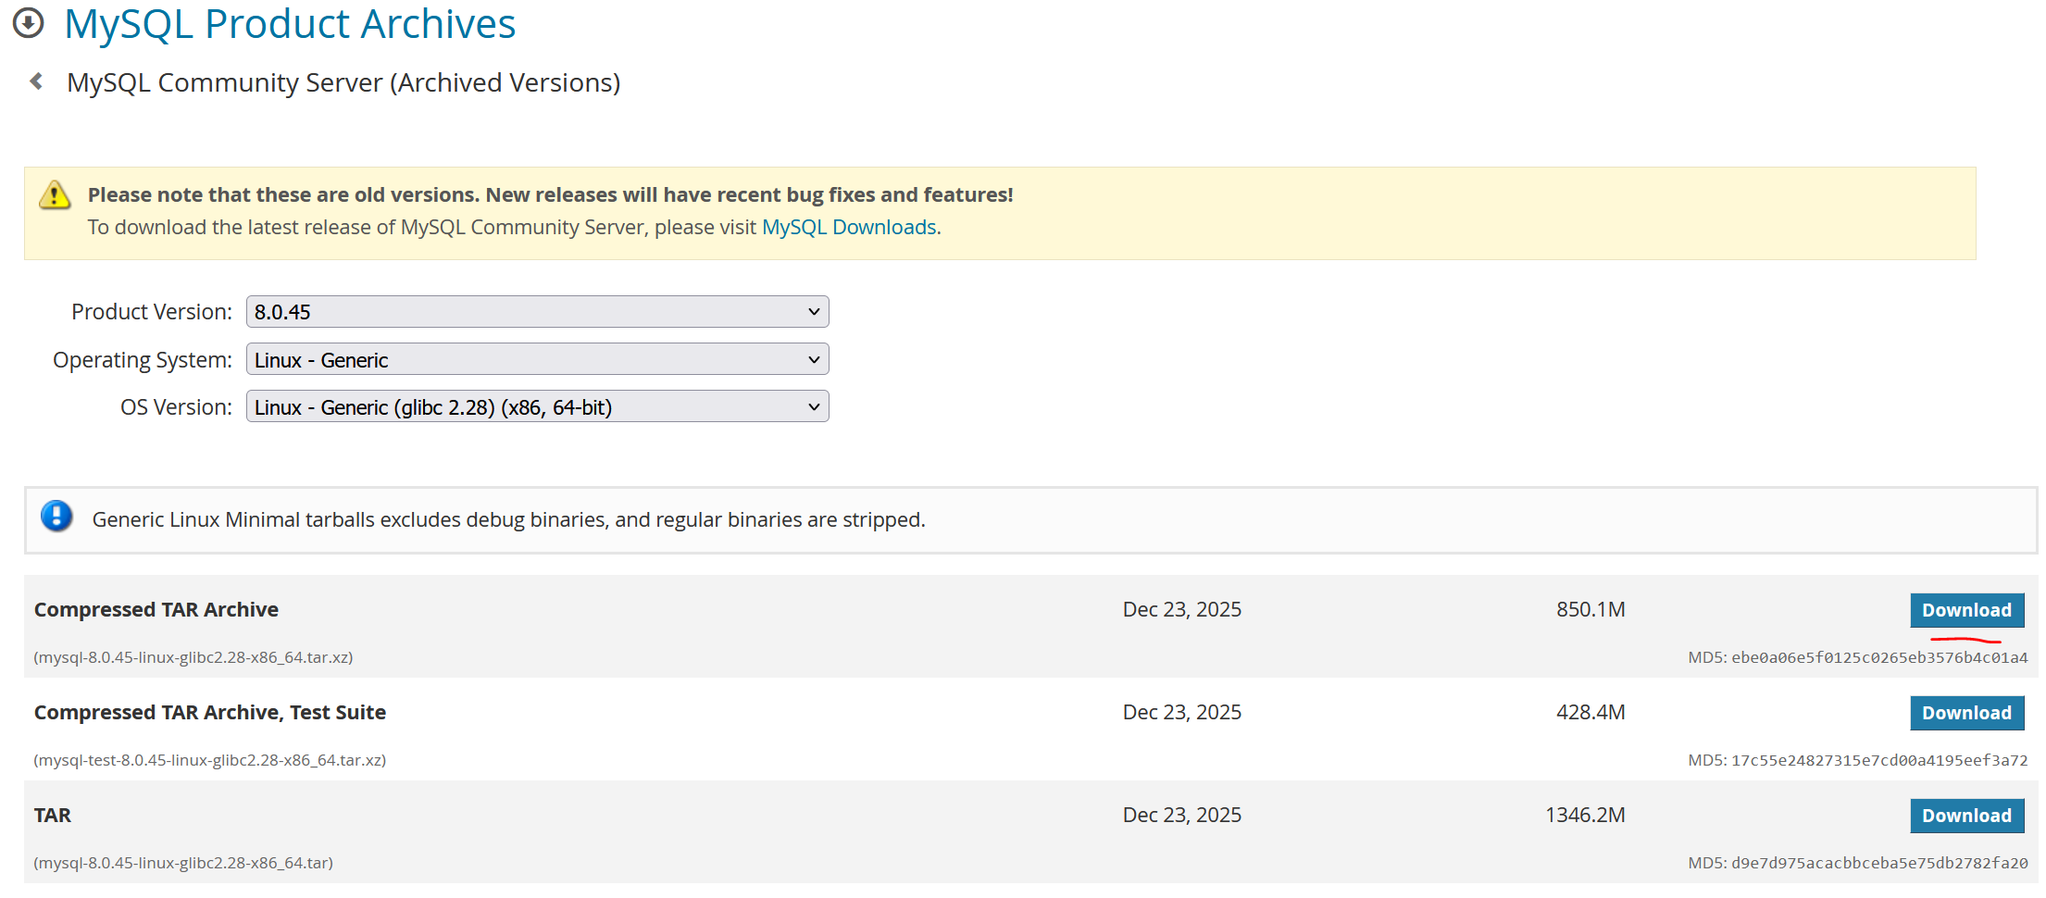The width and height of the screenshot is (2046, 898).
Task: Click the Product Version label
Action: (152, 312)
